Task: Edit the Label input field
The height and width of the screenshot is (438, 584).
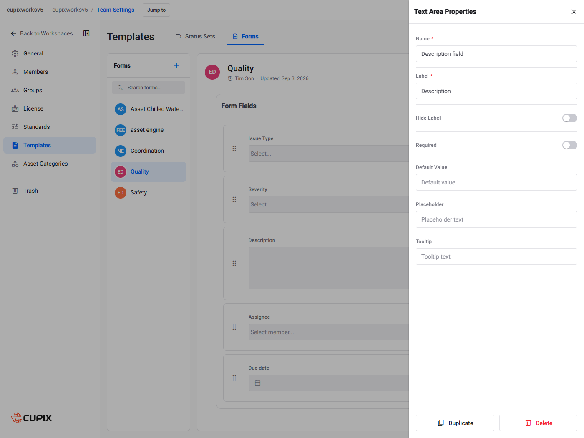Action: pyautogui.click(x=496, y=91)
